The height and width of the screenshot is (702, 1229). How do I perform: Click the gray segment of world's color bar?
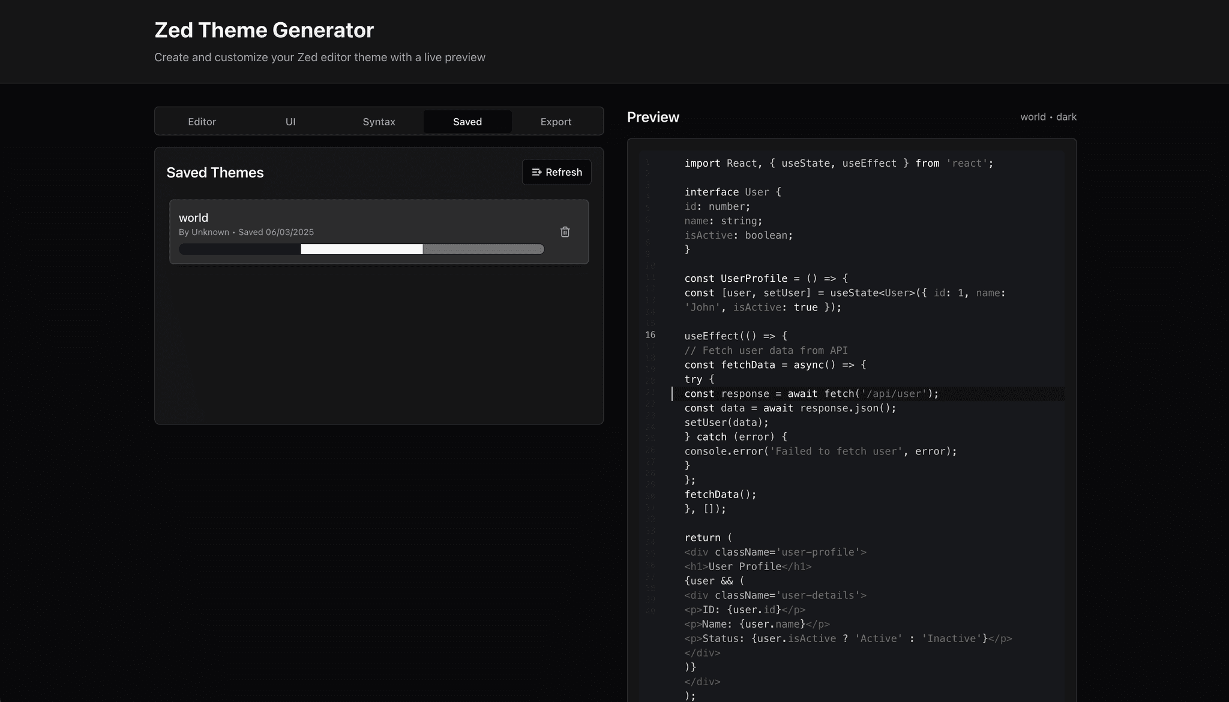(484, 249)
